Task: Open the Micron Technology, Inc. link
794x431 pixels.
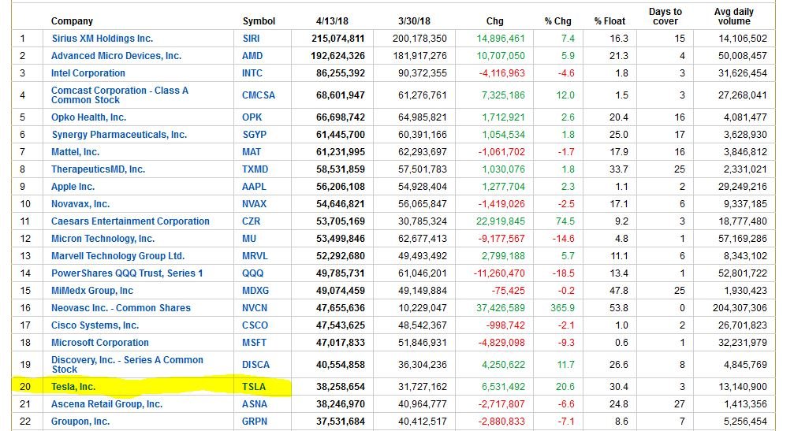Action: (x=103, y=238)
